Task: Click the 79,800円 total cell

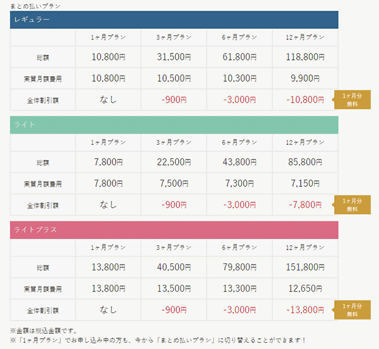Action: click(239, 267)
